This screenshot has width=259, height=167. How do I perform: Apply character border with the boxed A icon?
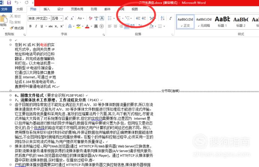102,18
